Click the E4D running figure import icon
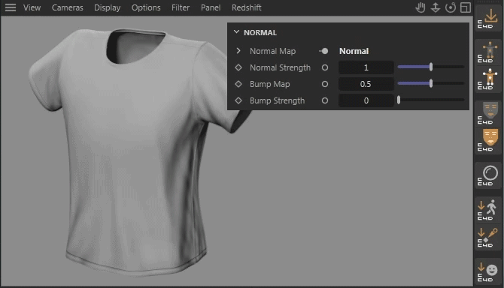The width and height of the screenshot is (504, 288). 488,210
